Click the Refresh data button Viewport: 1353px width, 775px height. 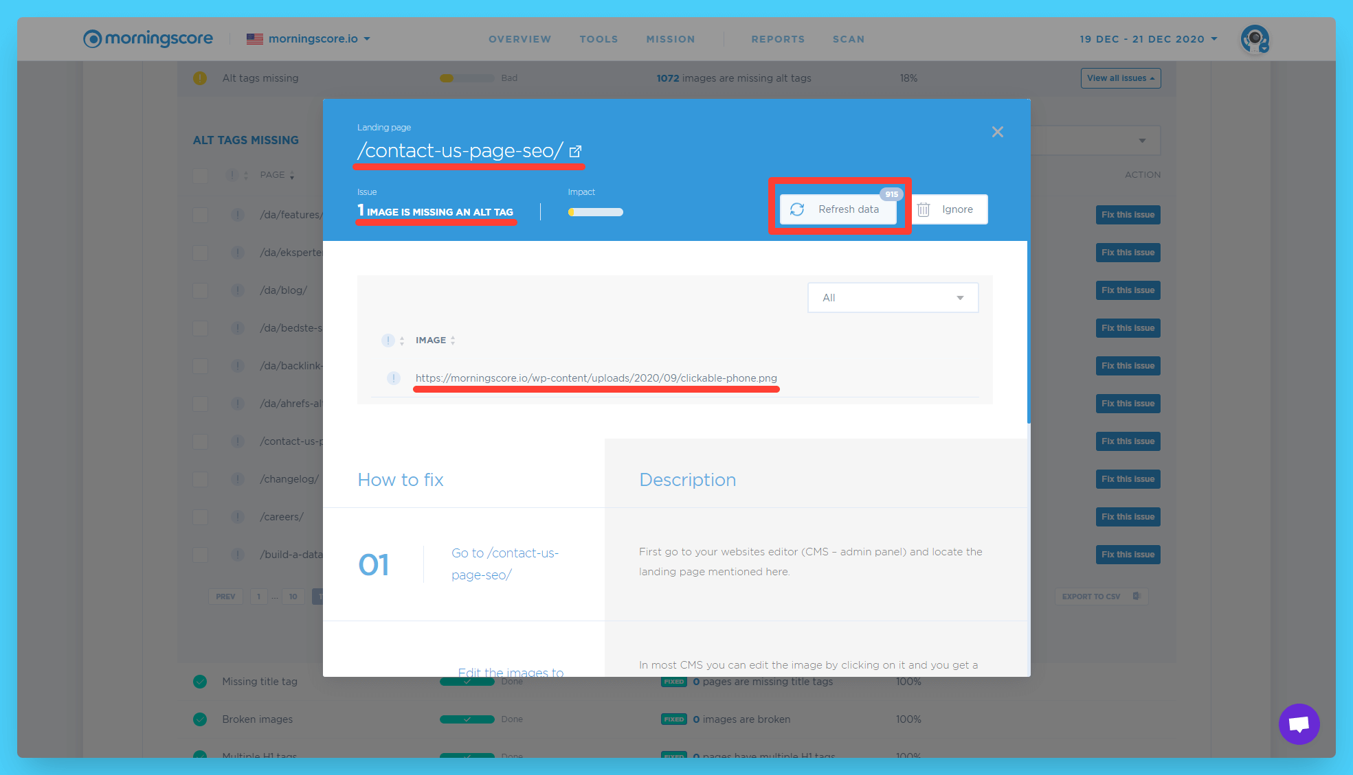(x=838, y=209)
